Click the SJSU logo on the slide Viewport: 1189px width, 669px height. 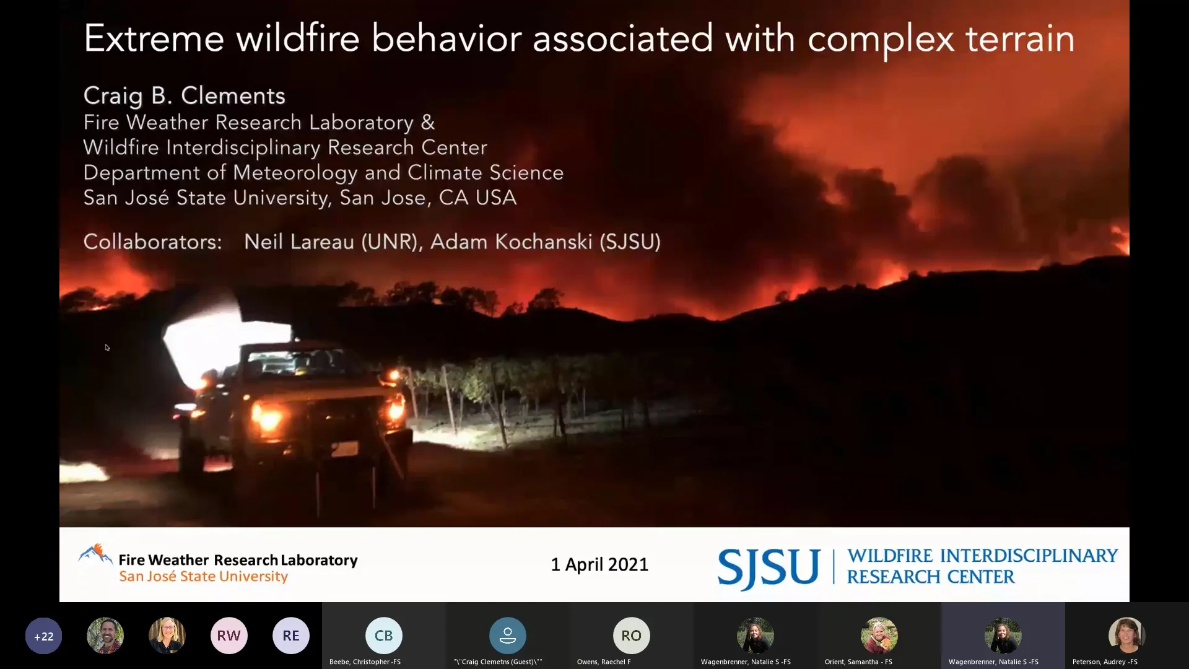click(x=768, y=567)
